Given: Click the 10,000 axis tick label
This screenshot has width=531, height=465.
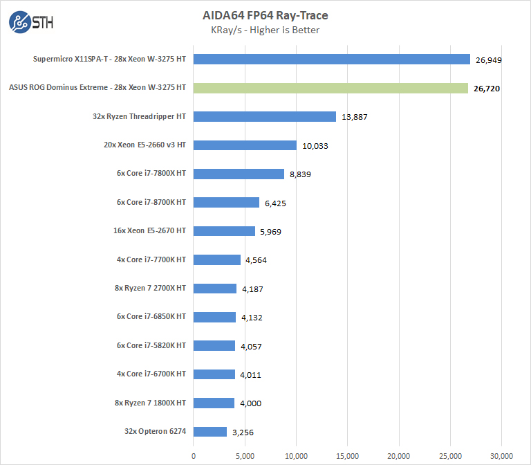Looking at the screenshot, I should point(297,456).
